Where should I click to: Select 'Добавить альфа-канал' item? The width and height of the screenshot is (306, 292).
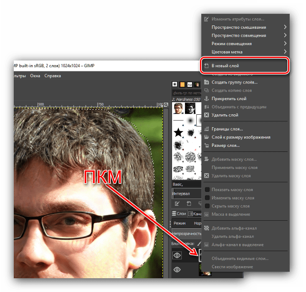point(245,228)
